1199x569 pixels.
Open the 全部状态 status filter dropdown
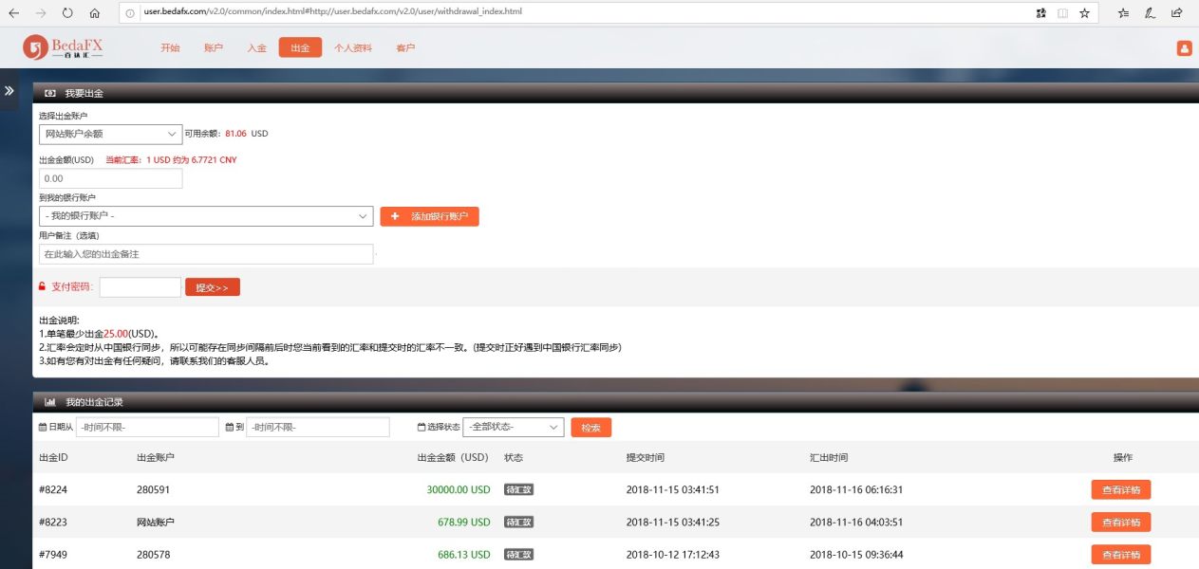(x=513, y=428)
